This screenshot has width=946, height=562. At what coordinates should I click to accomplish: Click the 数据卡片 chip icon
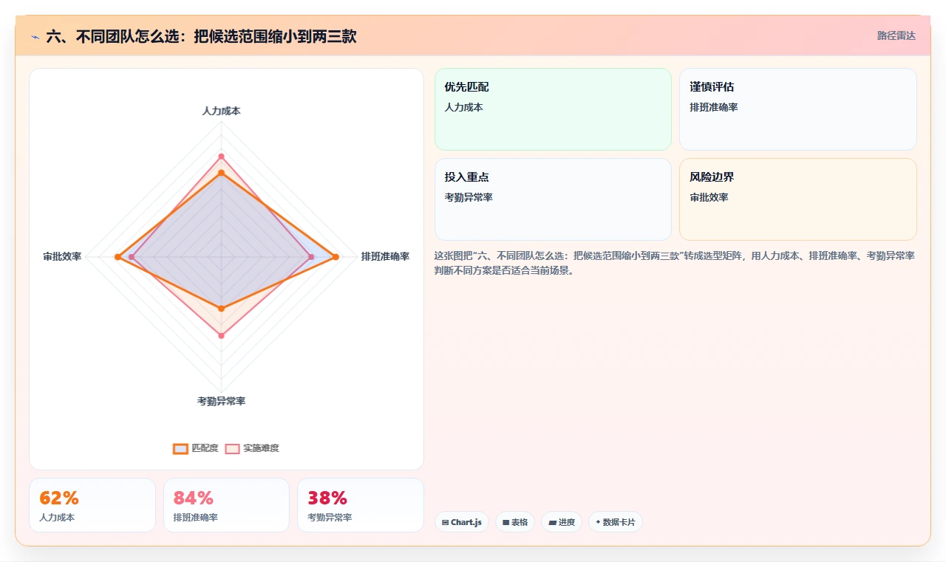pos(598,522)
